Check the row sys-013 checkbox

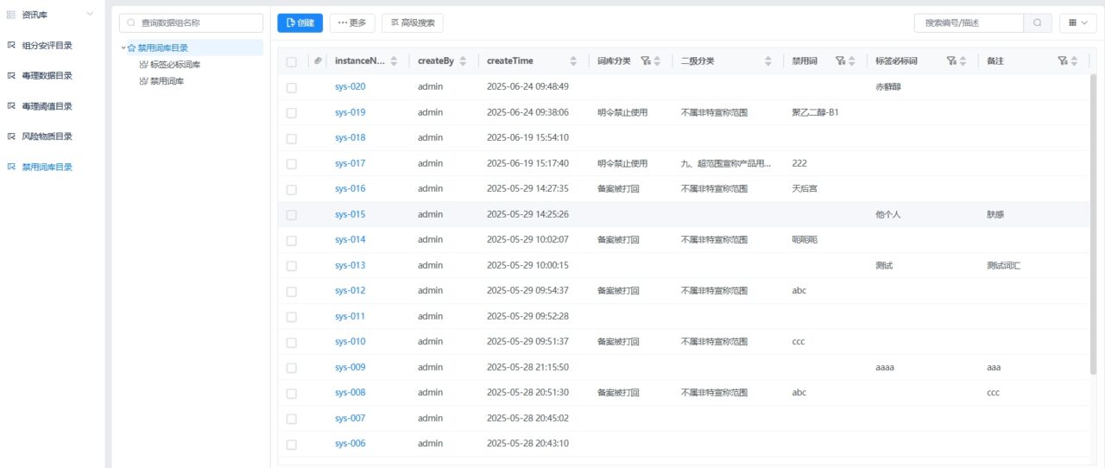291,266
